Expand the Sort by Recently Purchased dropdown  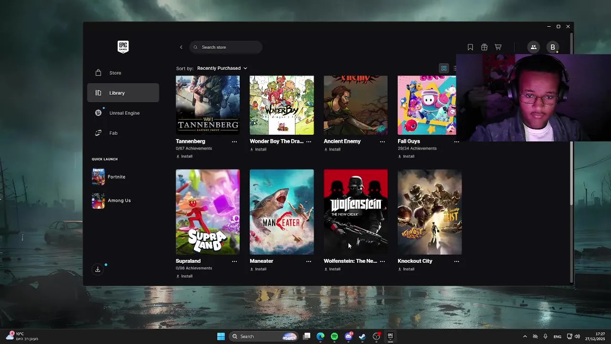pos(222,68)
